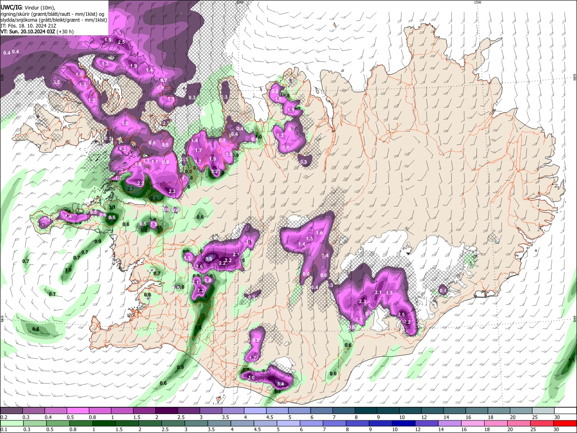Select the lavender swatch above top-row '4'
Image resolution: width=577 pixels, height=433 pixels.
(255, 411)
